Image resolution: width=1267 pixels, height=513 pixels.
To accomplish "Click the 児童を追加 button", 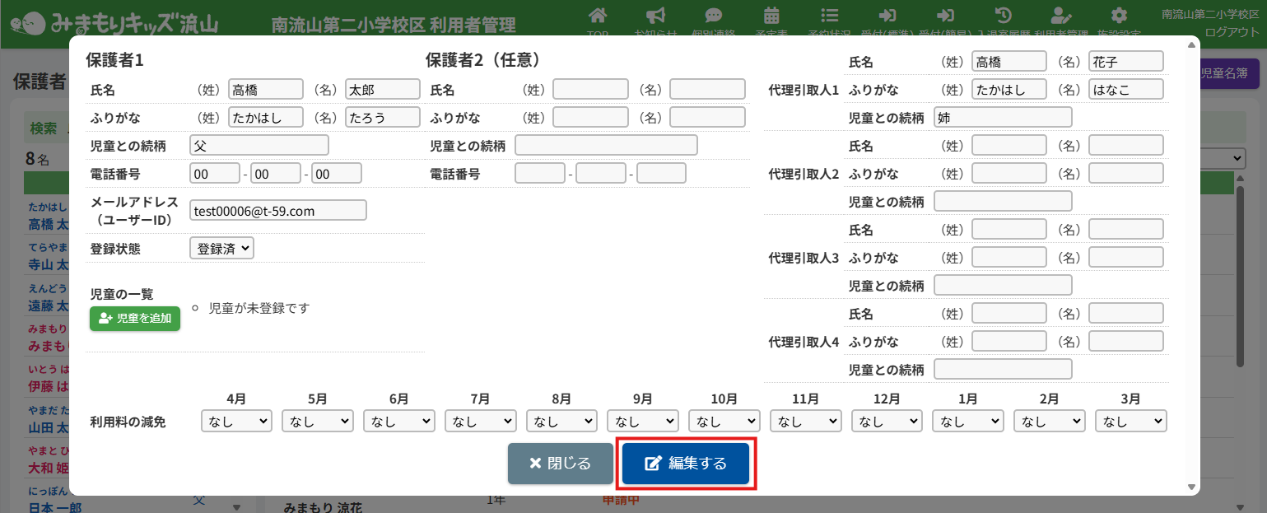I will (135, 318).
